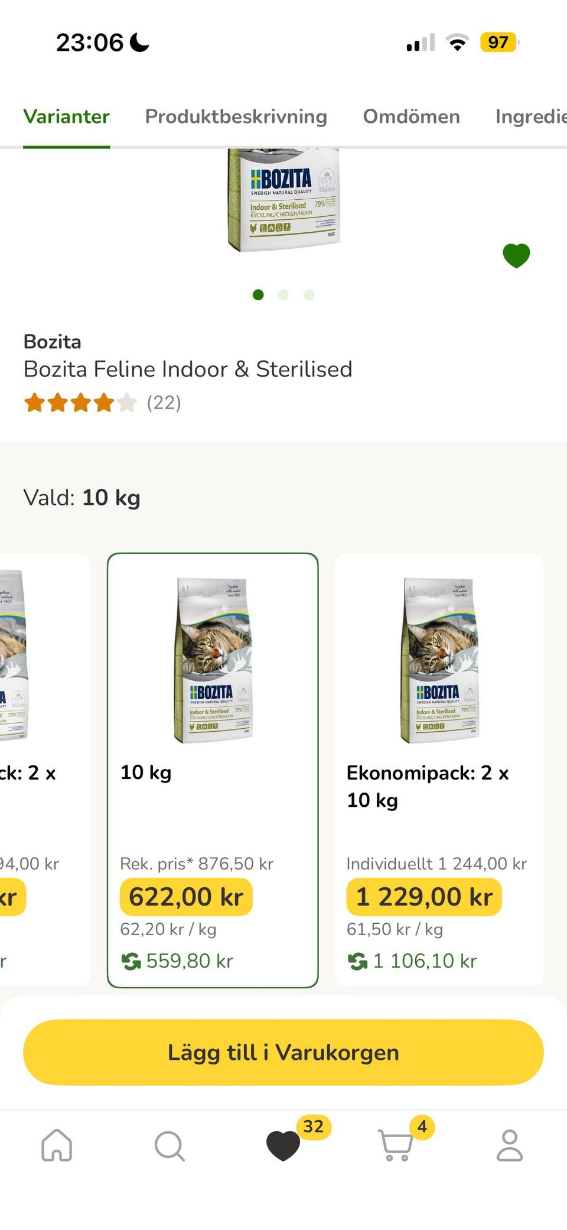The image size is (567, 1230).
Task: Open favorites heart with 32 badge
Action: pos(284,1145)
